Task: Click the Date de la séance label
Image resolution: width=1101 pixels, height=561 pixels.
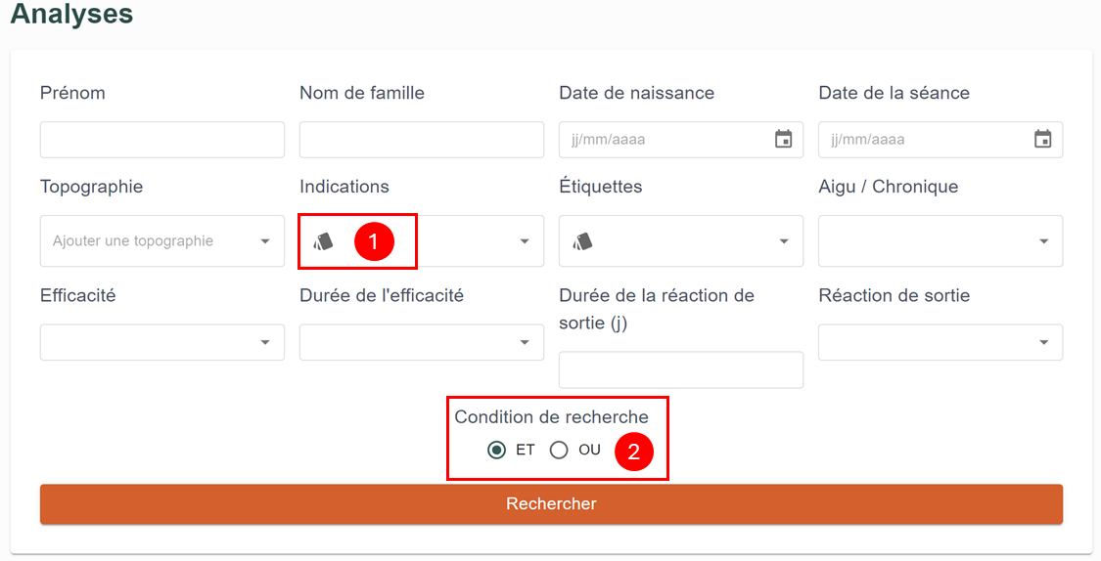Action: [894, 93]
